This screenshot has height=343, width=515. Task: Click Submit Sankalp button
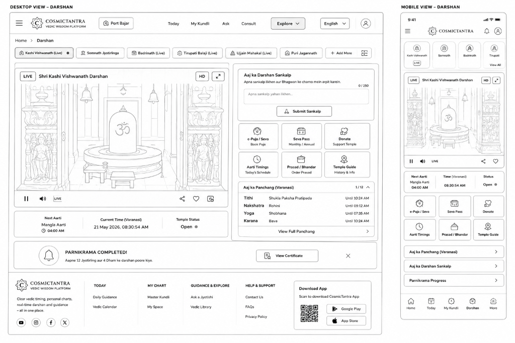pos(304,111)
